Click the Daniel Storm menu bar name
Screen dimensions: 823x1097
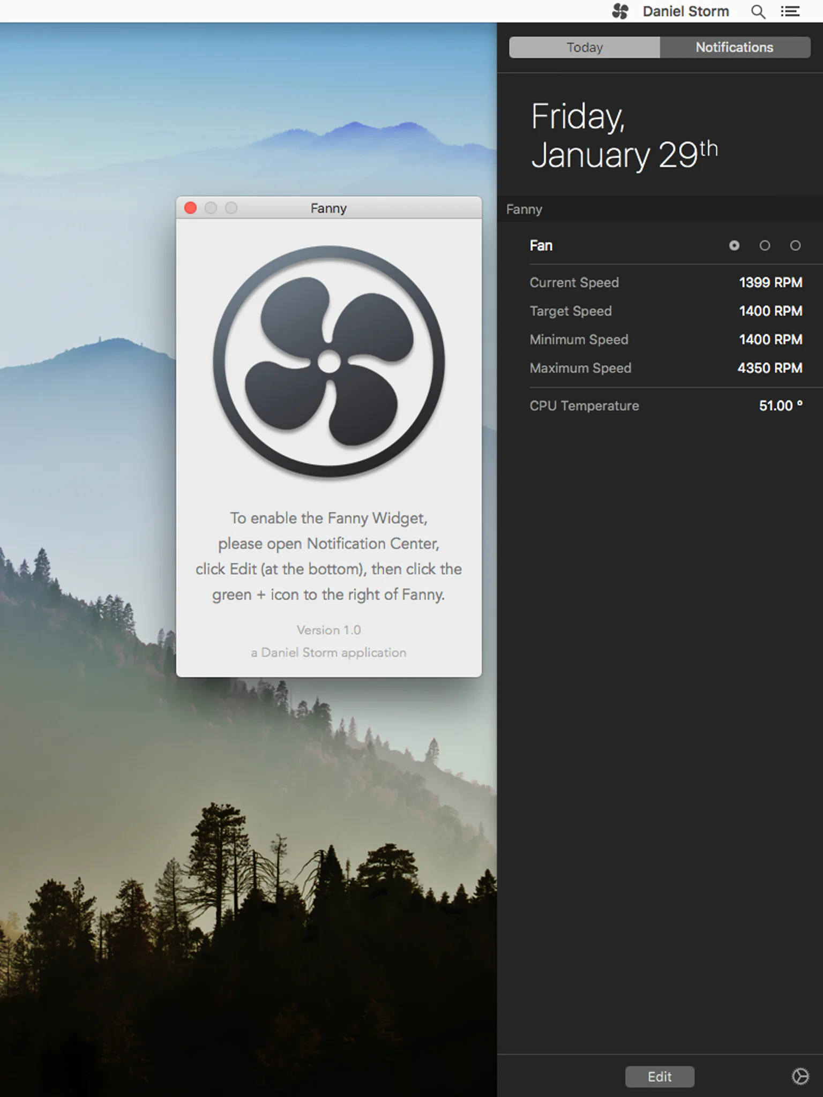pos(686,11)
